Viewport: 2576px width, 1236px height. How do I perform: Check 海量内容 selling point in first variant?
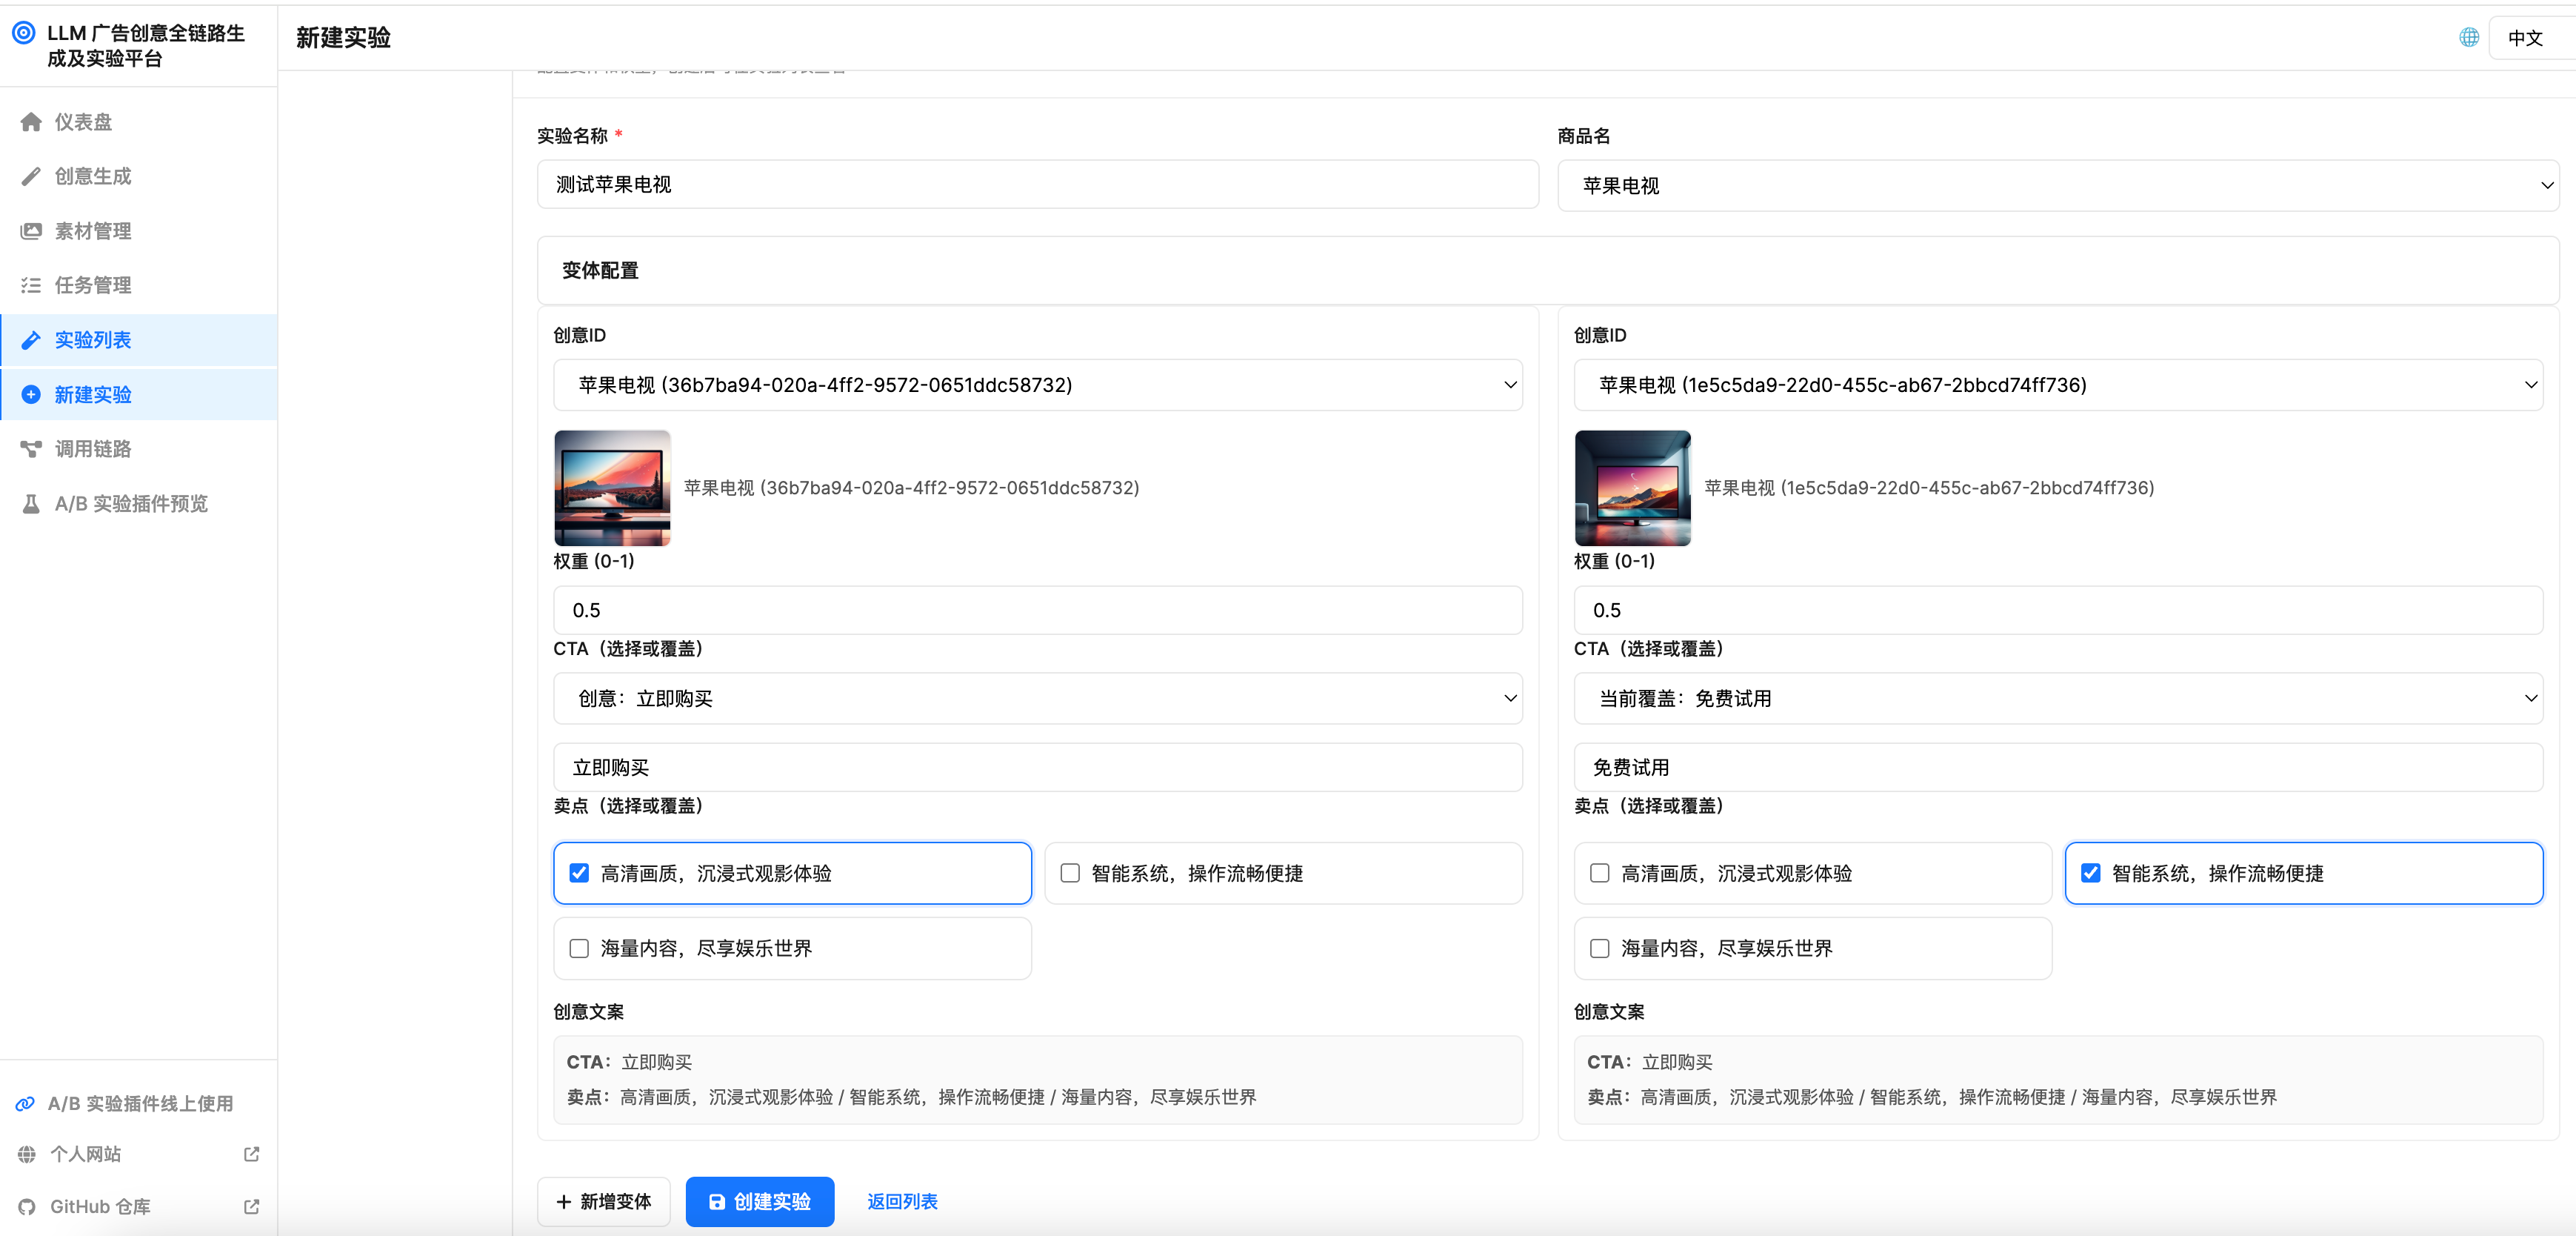(x=579, y=948)
